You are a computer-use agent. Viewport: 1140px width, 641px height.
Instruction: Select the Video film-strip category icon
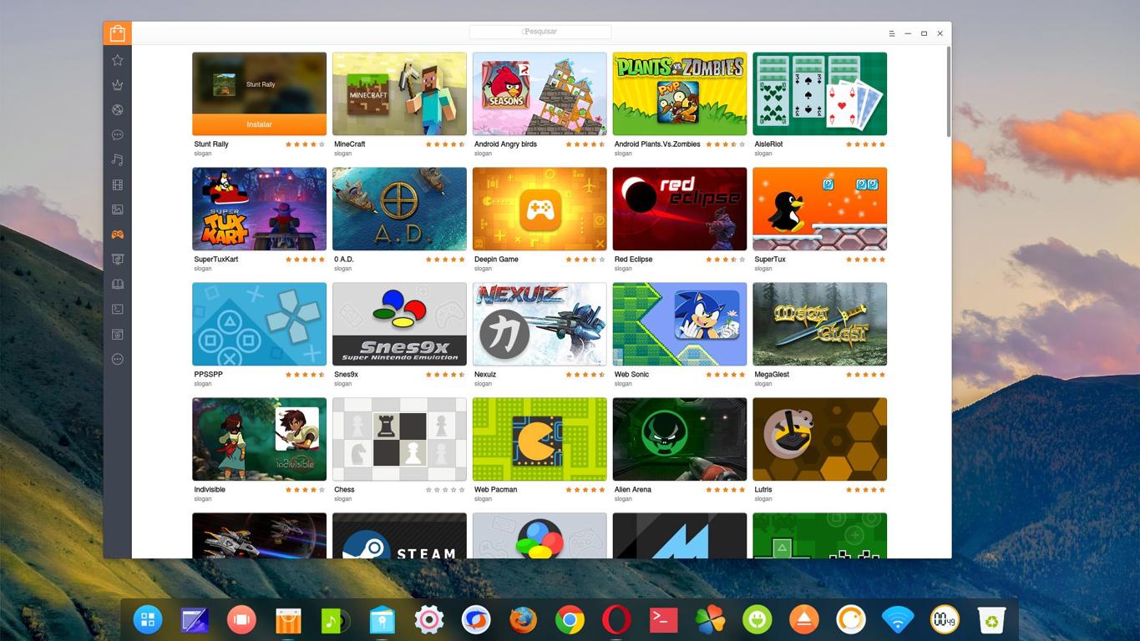118,185
